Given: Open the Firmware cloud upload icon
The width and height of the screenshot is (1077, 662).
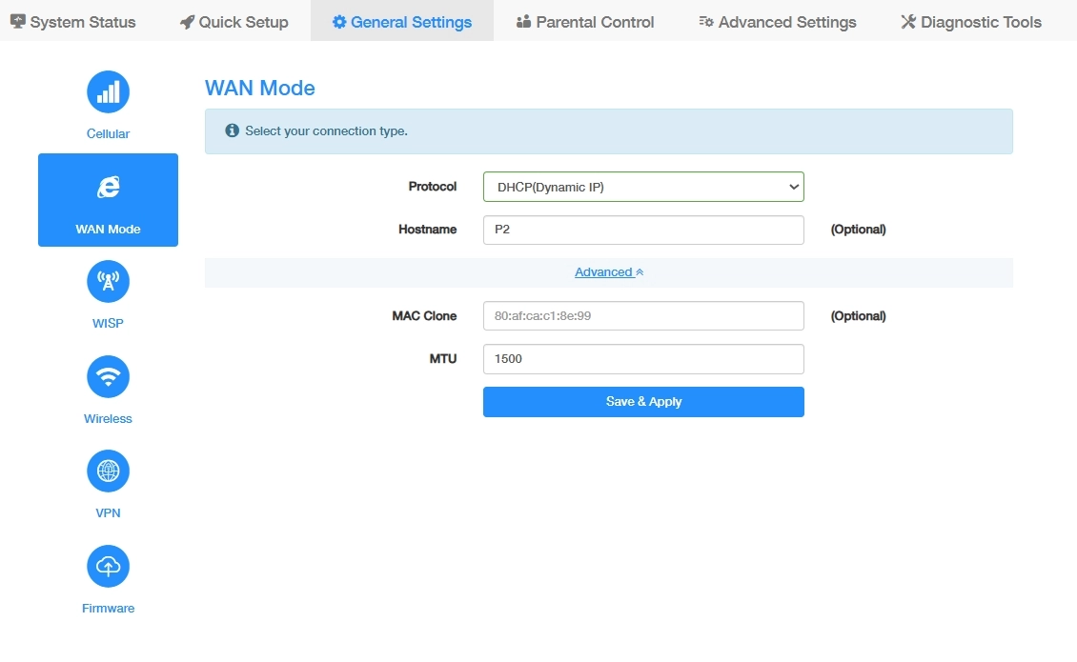Looking at the screenshot, I should tap(108, 566).
